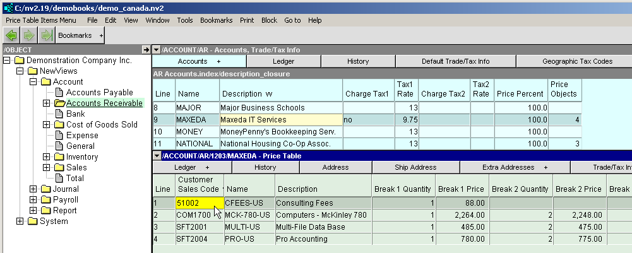The width and height of the screenshot is (632, 253).
Task: Click the application icon in title bar
Action: [x=8, y=7]
